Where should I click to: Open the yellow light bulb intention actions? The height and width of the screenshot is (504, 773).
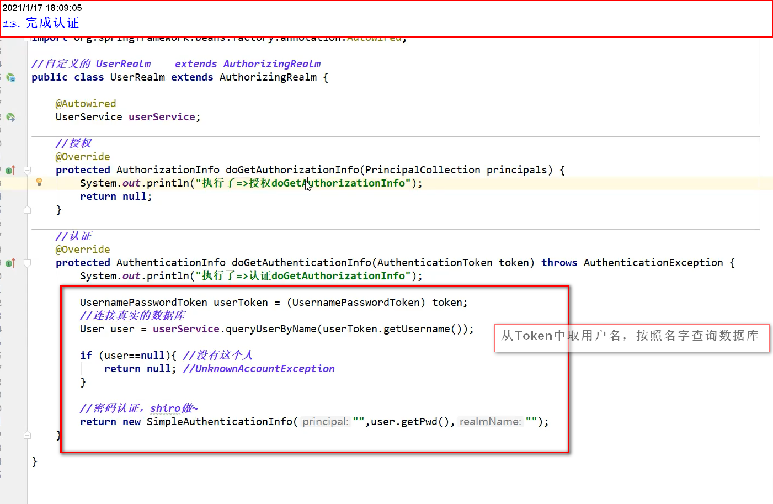[x=39, y=182]
